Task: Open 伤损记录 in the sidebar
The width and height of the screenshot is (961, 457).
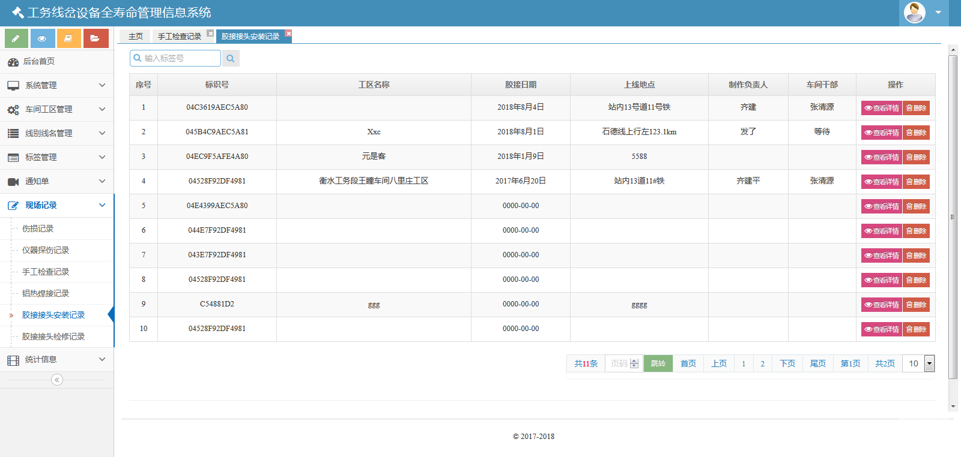Action: [38, 228]
